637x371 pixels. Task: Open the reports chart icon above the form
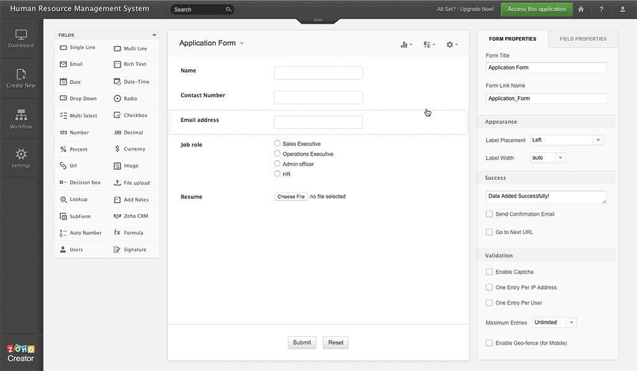[x=405, y=45]
